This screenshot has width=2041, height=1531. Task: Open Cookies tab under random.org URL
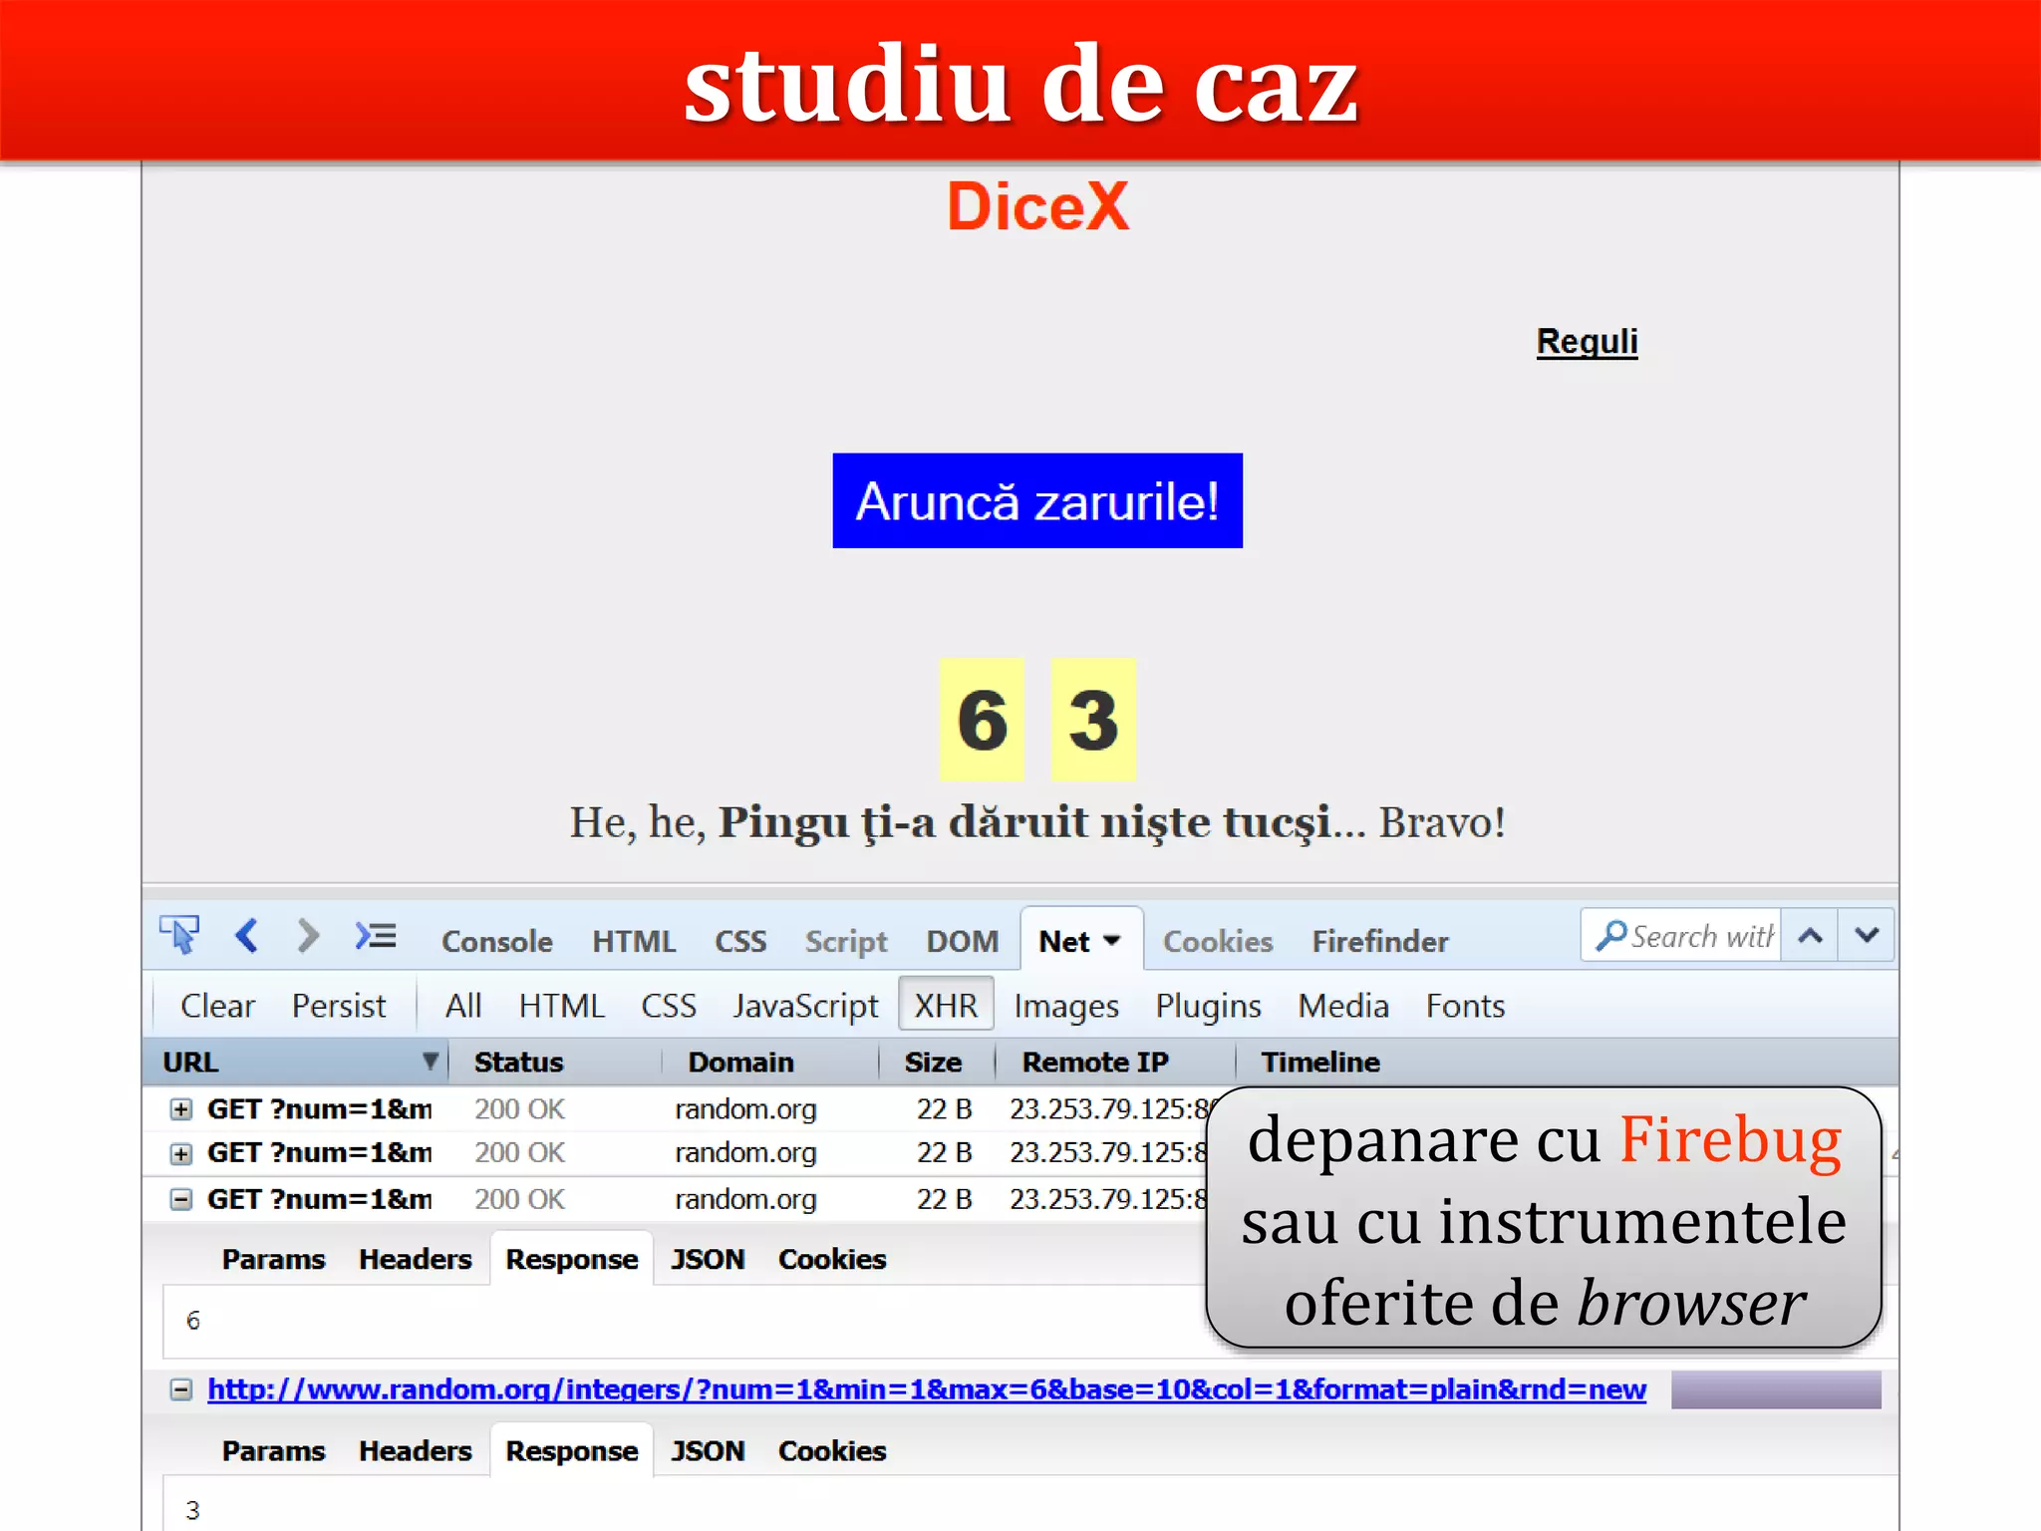click(832, 1450)
